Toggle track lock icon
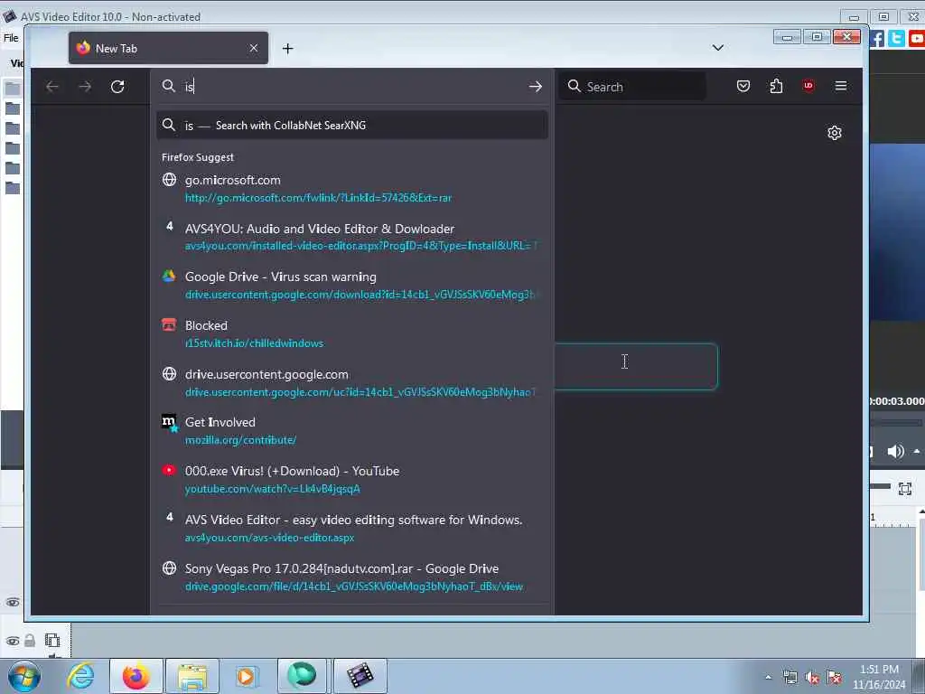925x694 pixels. point(30,641)
